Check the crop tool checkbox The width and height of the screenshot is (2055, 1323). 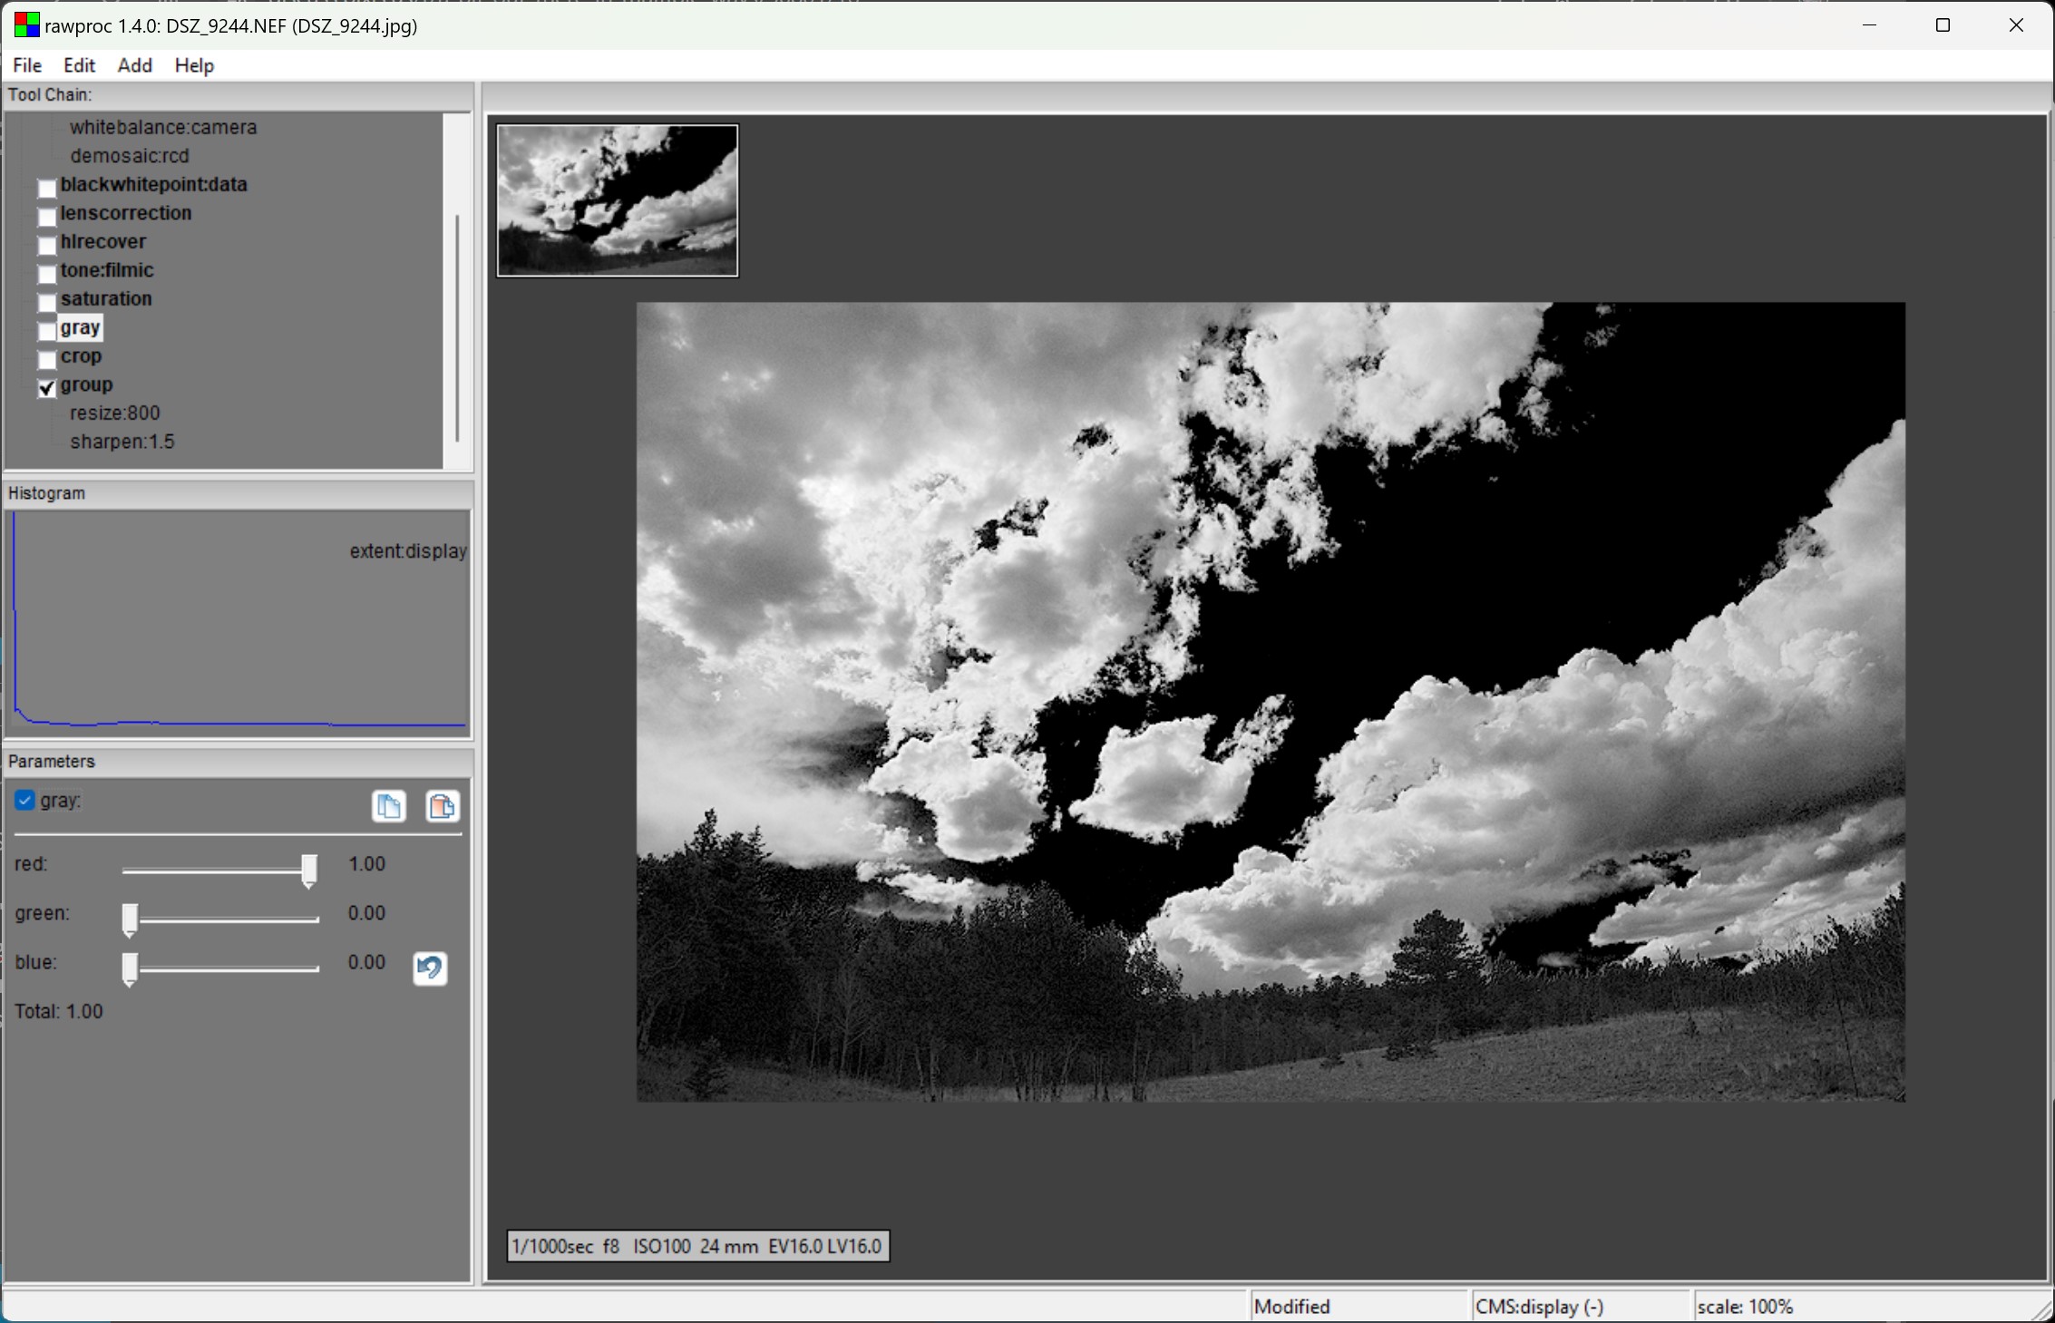tap(47, 359)
